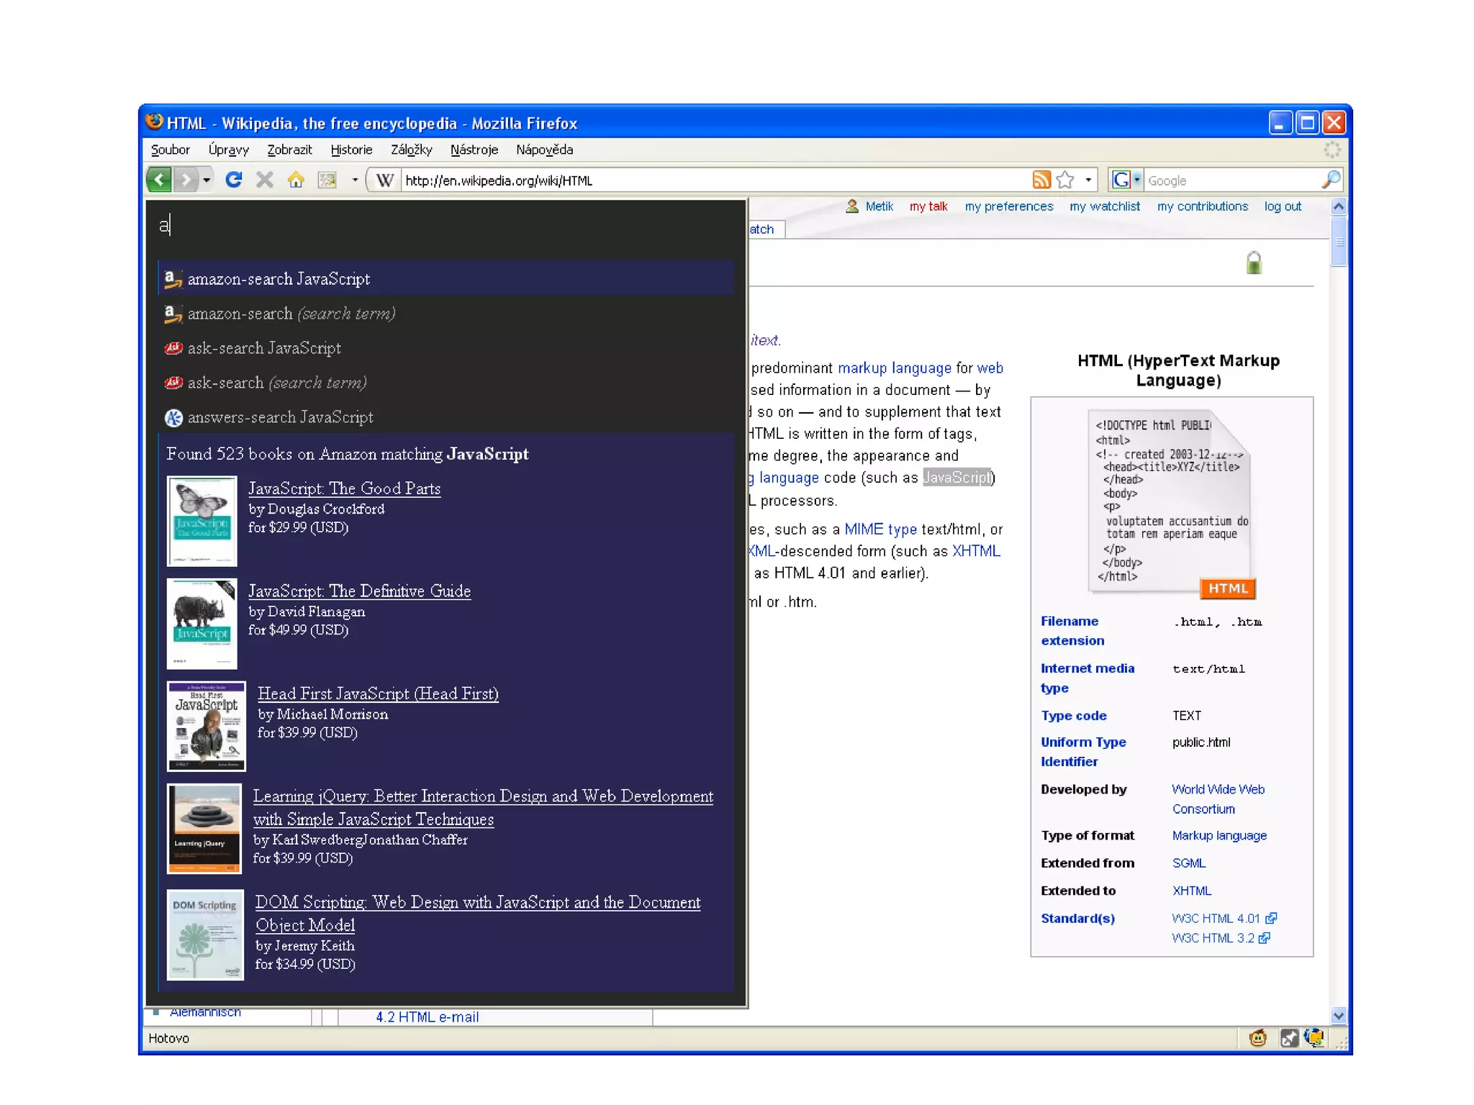The image size is (1474, 1105).
Task: Click the 'my preferences' link
Action: coord(1008,206)
